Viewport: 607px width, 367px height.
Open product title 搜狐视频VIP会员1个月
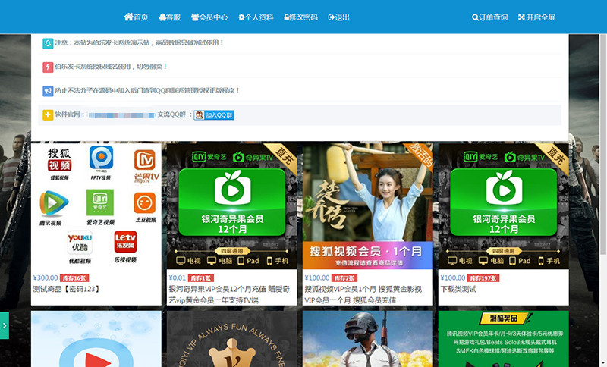click(x=363, y=295)
